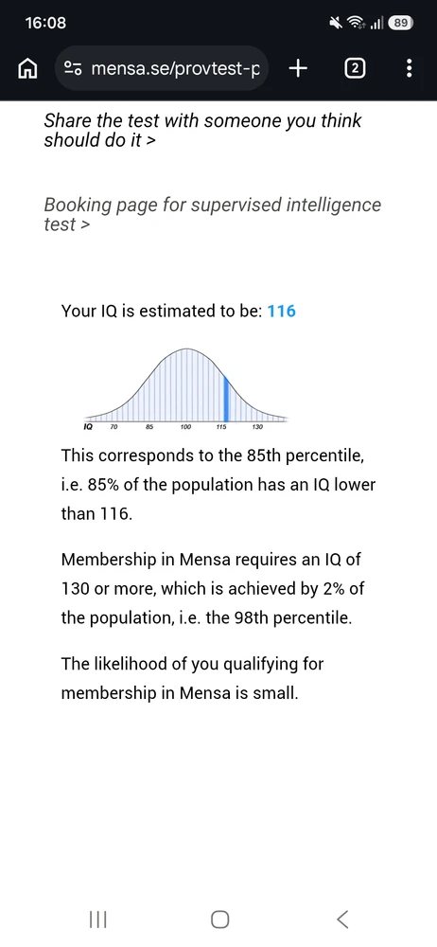
Task: Tap the blue 116 IQ score
Action: pos(281,311)
